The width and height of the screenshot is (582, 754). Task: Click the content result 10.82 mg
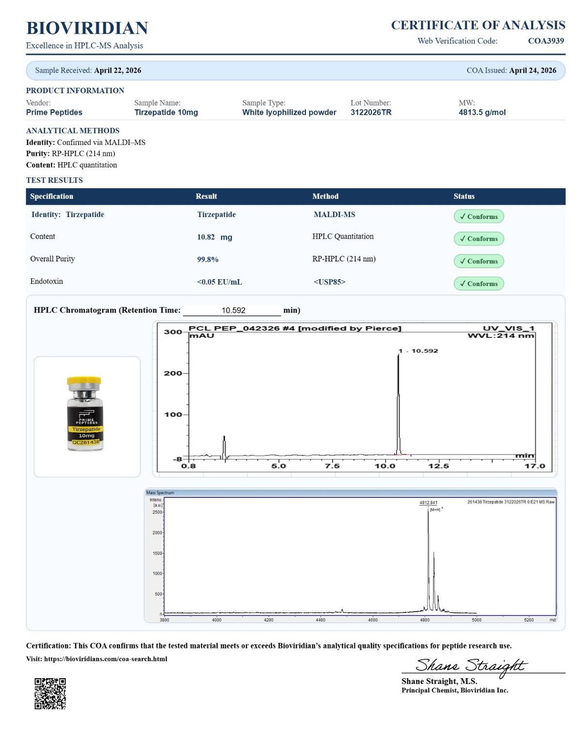[x=214, y=237]
